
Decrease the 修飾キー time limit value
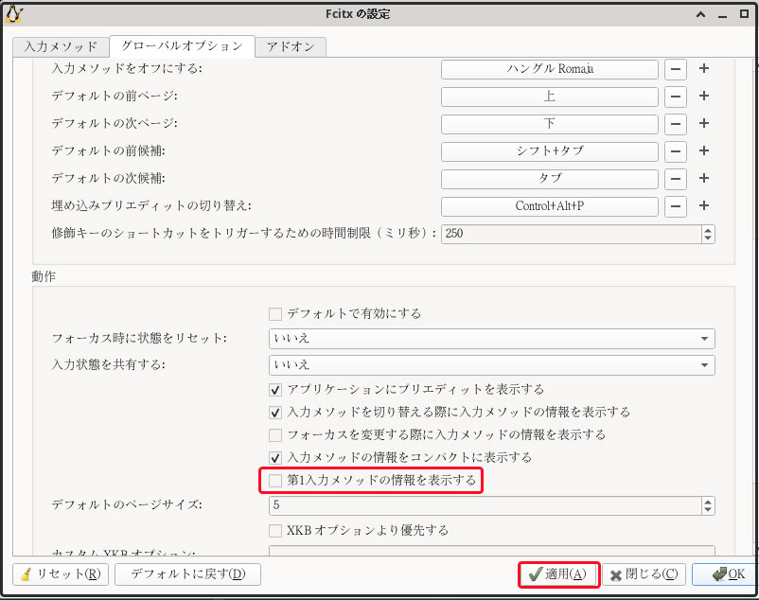pyautogui.click(x=708, y=238)
